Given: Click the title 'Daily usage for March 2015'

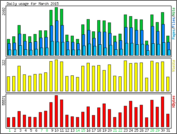Looking at the screenshot, I should click(x=33, y=4).
